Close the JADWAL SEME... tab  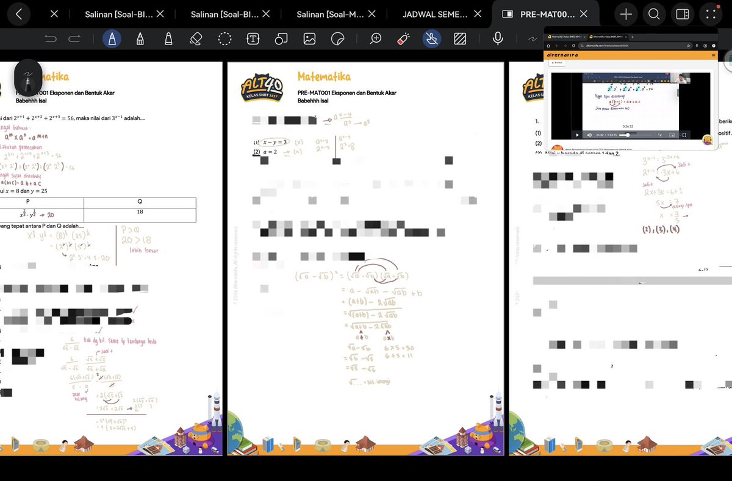[478, 13]
